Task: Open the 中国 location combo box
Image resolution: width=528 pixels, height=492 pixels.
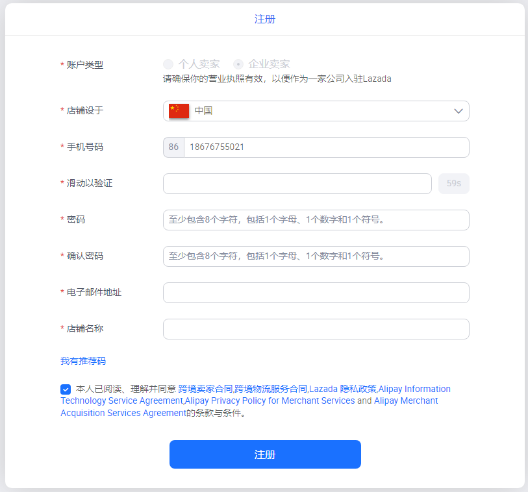Action: 316,110
